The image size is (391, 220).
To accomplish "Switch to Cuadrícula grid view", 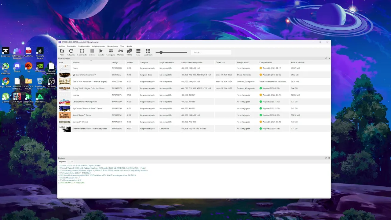I will coord(148,51).
